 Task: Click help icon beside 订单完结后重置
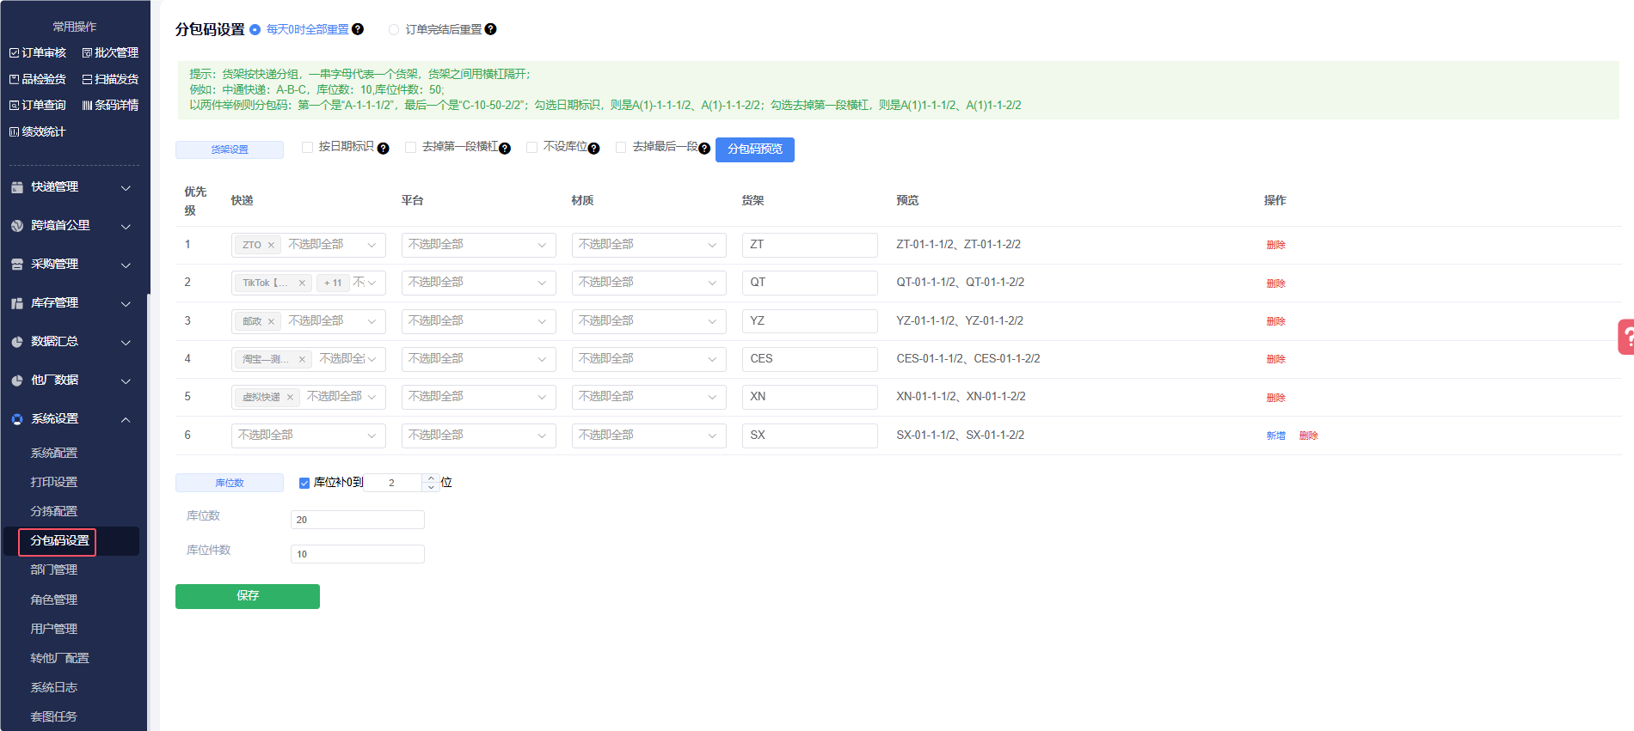click(490, 29)
